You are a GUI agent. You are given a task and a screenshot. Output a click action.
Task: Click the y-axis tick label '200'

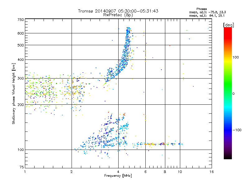(x=21, y=105)
